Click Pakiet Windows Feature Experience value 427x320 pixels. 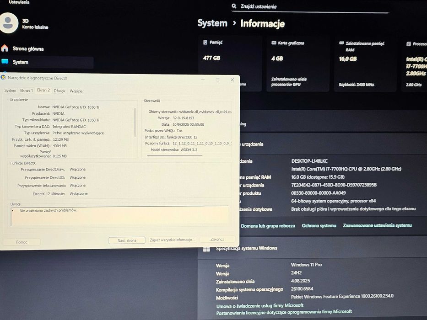click(x=342, y=296)
